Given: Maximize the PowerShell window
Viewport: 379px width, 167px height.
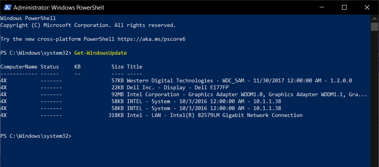Looking at the screenshot, I should pos(344,7).
